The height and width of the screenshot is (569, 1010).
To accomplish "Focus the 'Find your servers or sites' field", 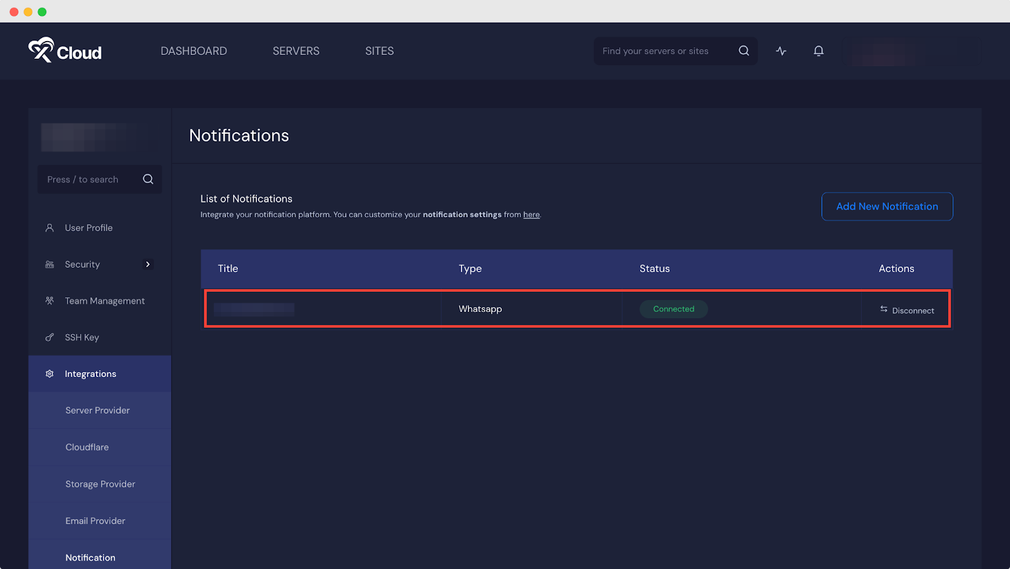I will 663,51.
